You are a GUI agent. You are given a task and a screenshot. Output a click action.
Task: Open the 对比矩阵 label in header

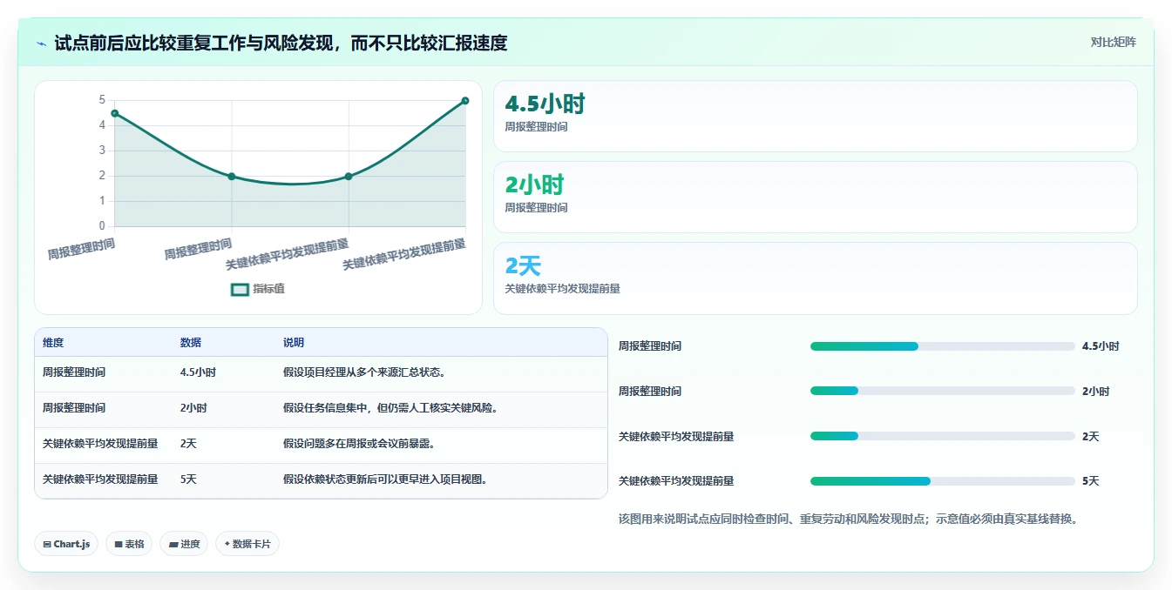(x=1113, y=42)
